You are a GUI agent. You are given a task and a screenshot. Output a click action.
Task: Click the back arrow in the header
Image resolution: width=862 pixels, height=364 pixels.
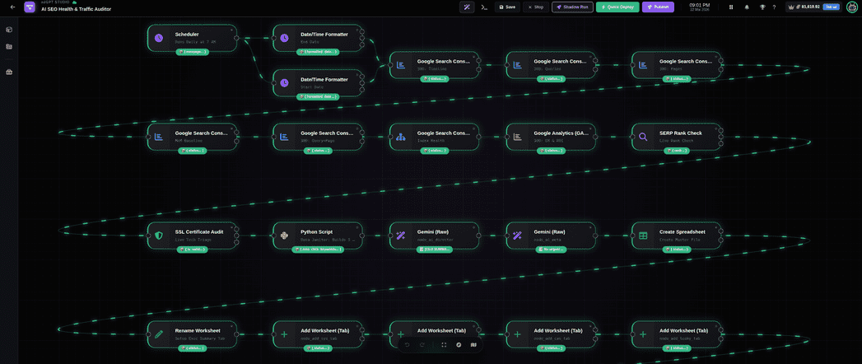point(12,7)
